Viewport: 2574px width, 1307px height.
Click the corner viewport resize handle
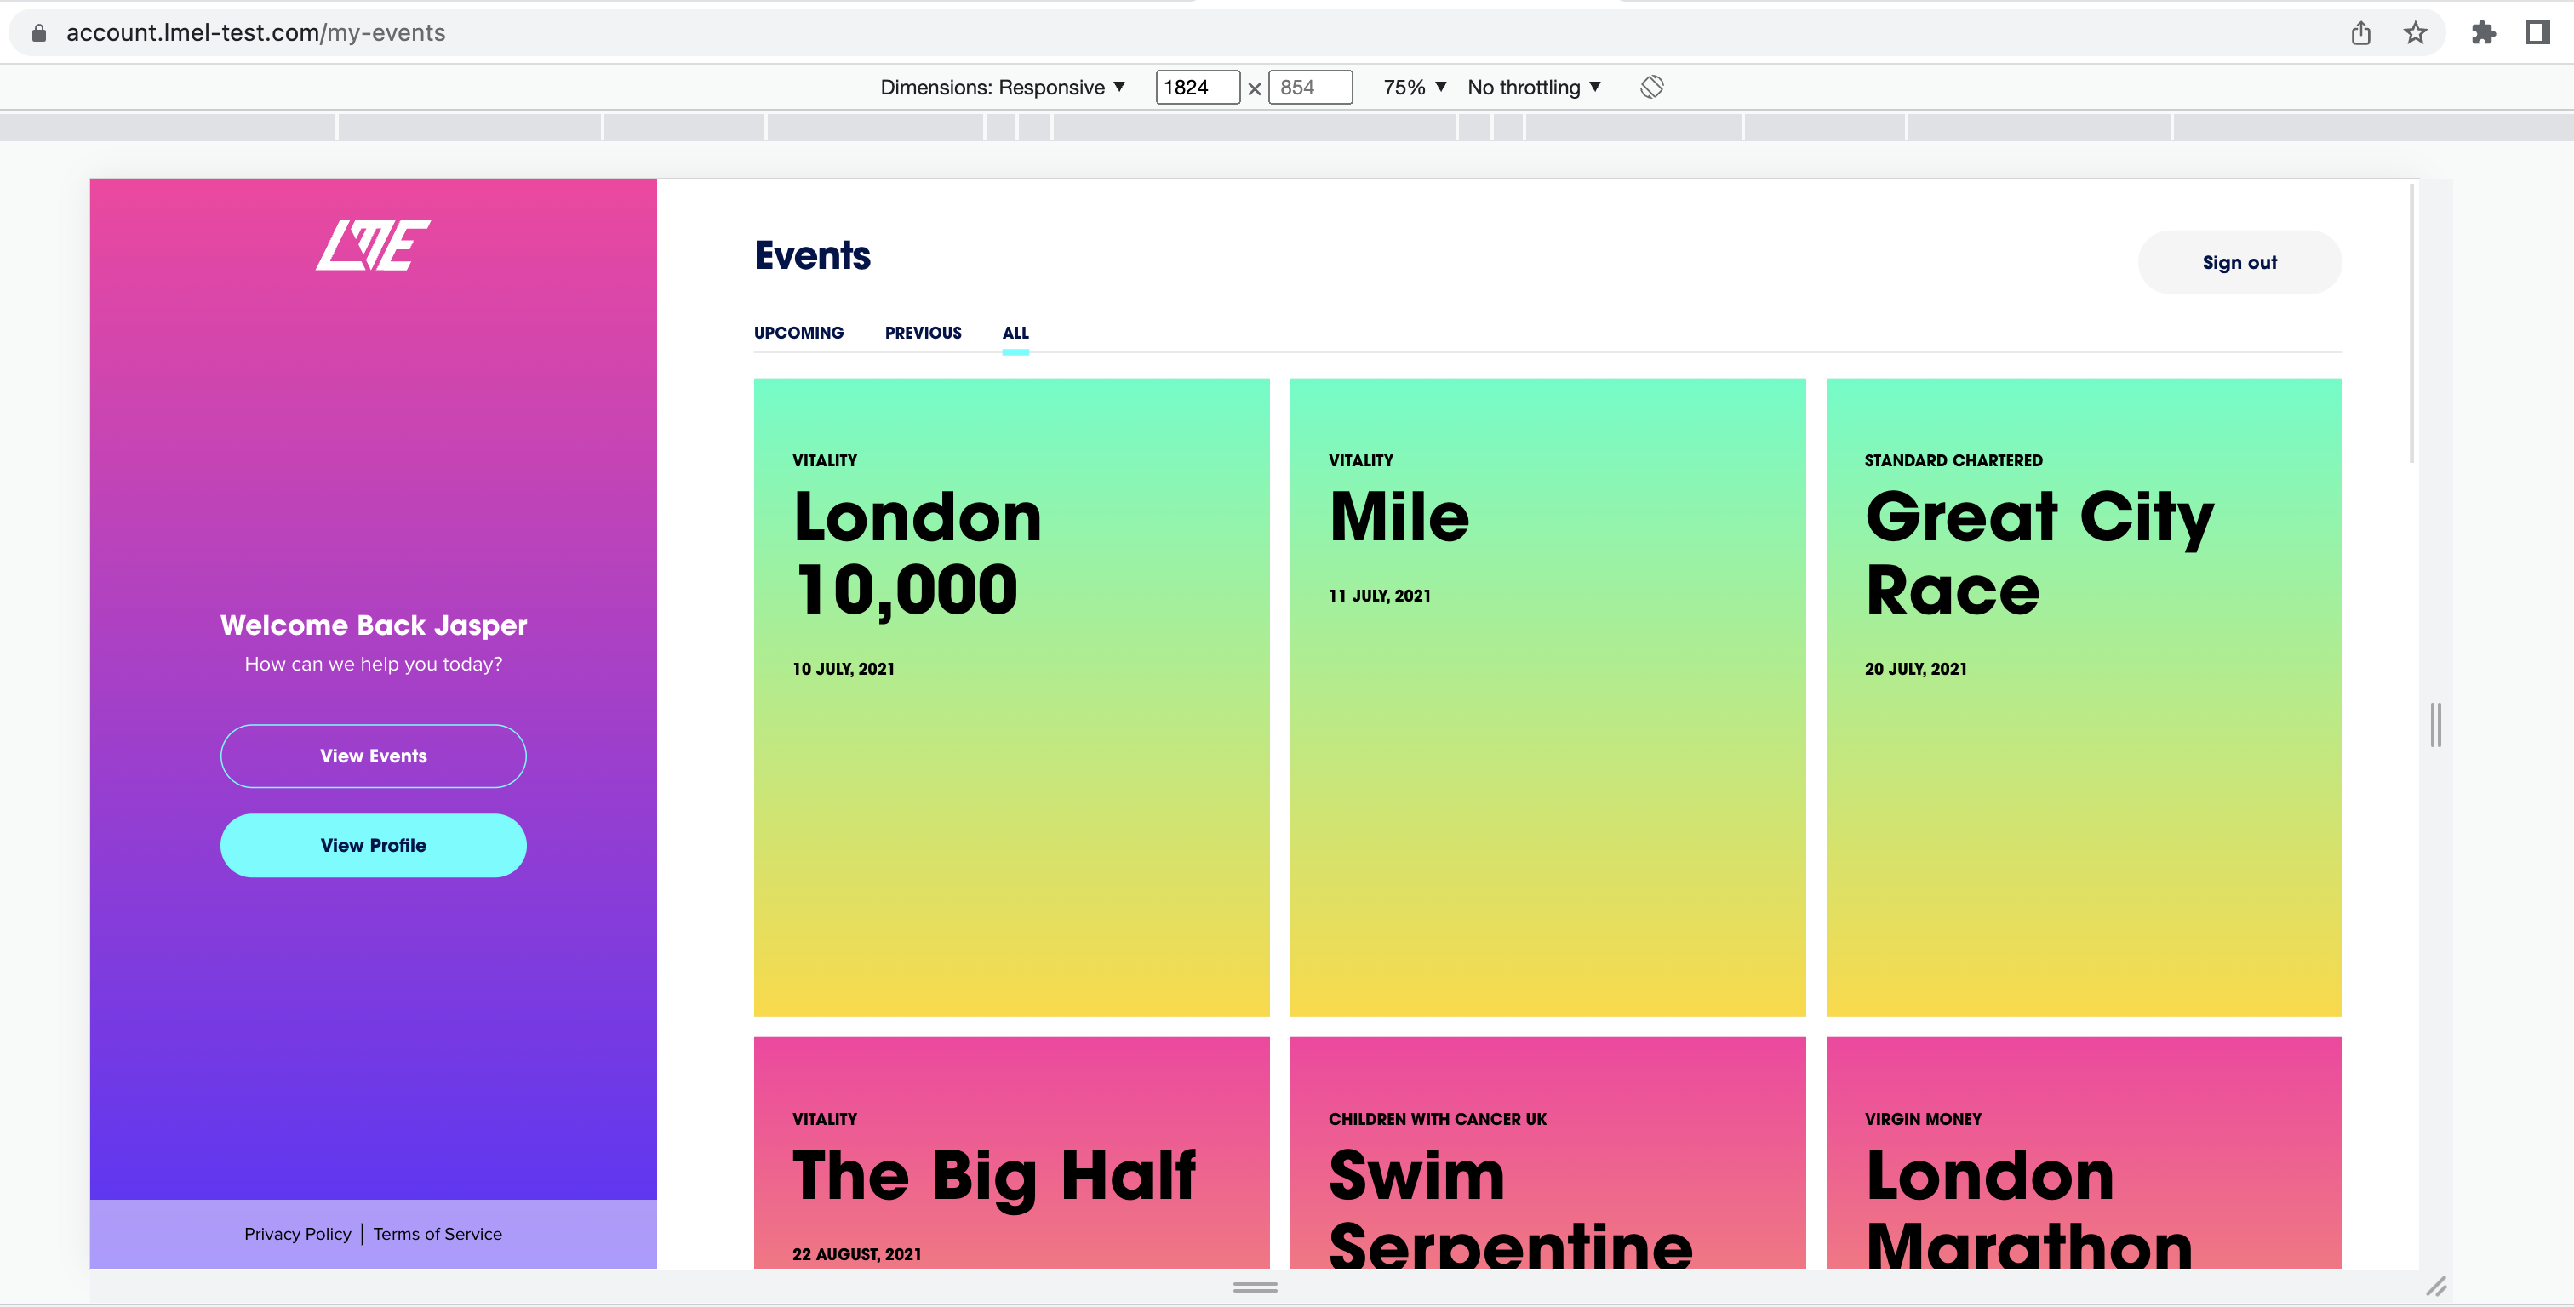click(x=2436, y=1286)
